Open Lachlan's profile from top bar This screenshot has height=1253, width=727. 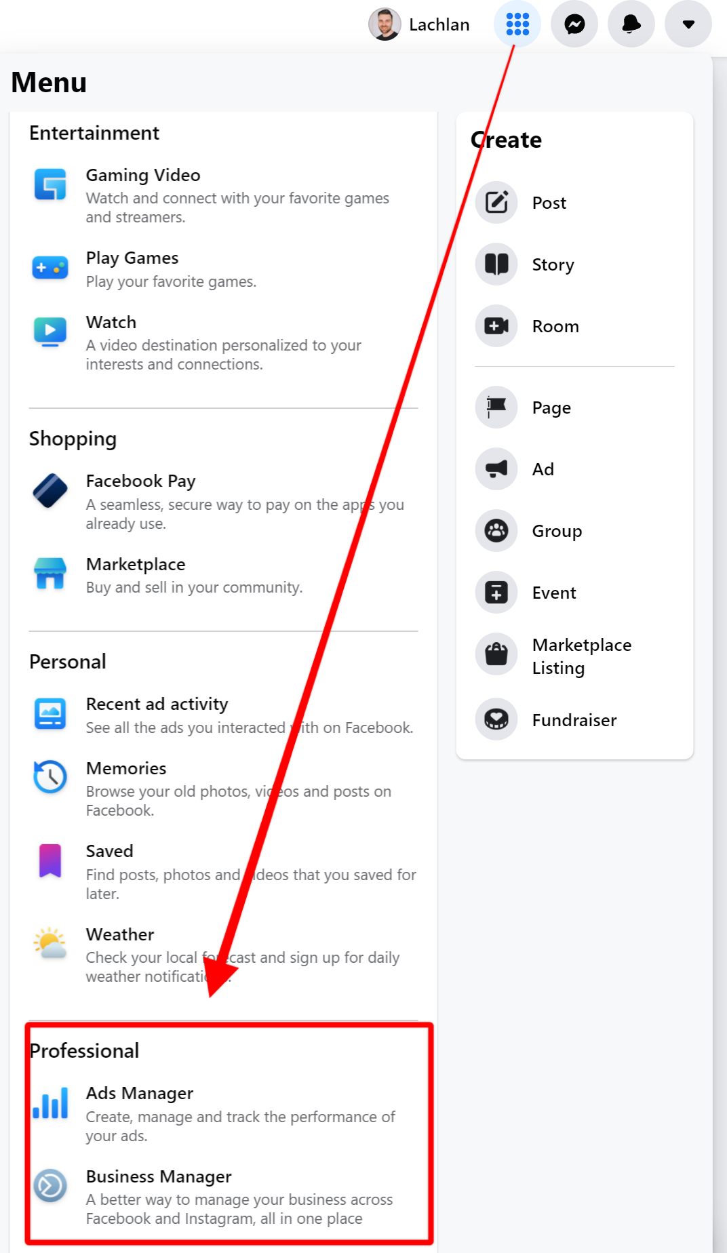pyautogui.click(x=420, y=24)
